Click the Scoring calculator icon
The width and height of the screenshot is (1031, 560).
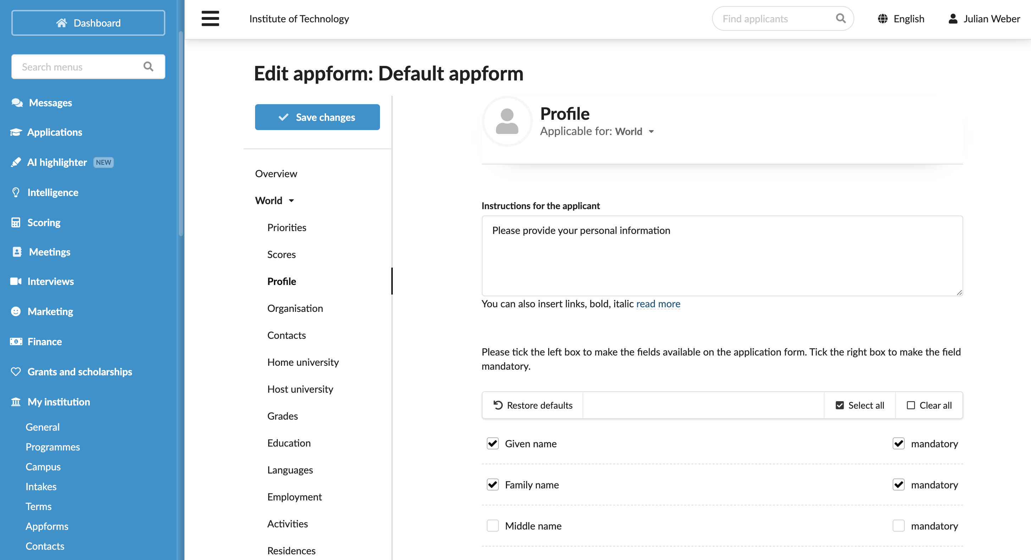tap(16, 222)
